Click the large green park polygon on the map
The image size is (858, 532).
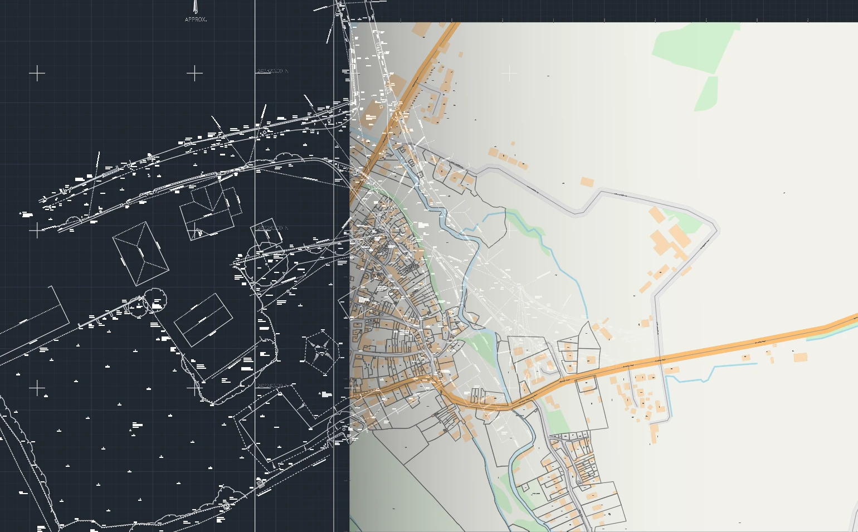(x=696, y=47)
